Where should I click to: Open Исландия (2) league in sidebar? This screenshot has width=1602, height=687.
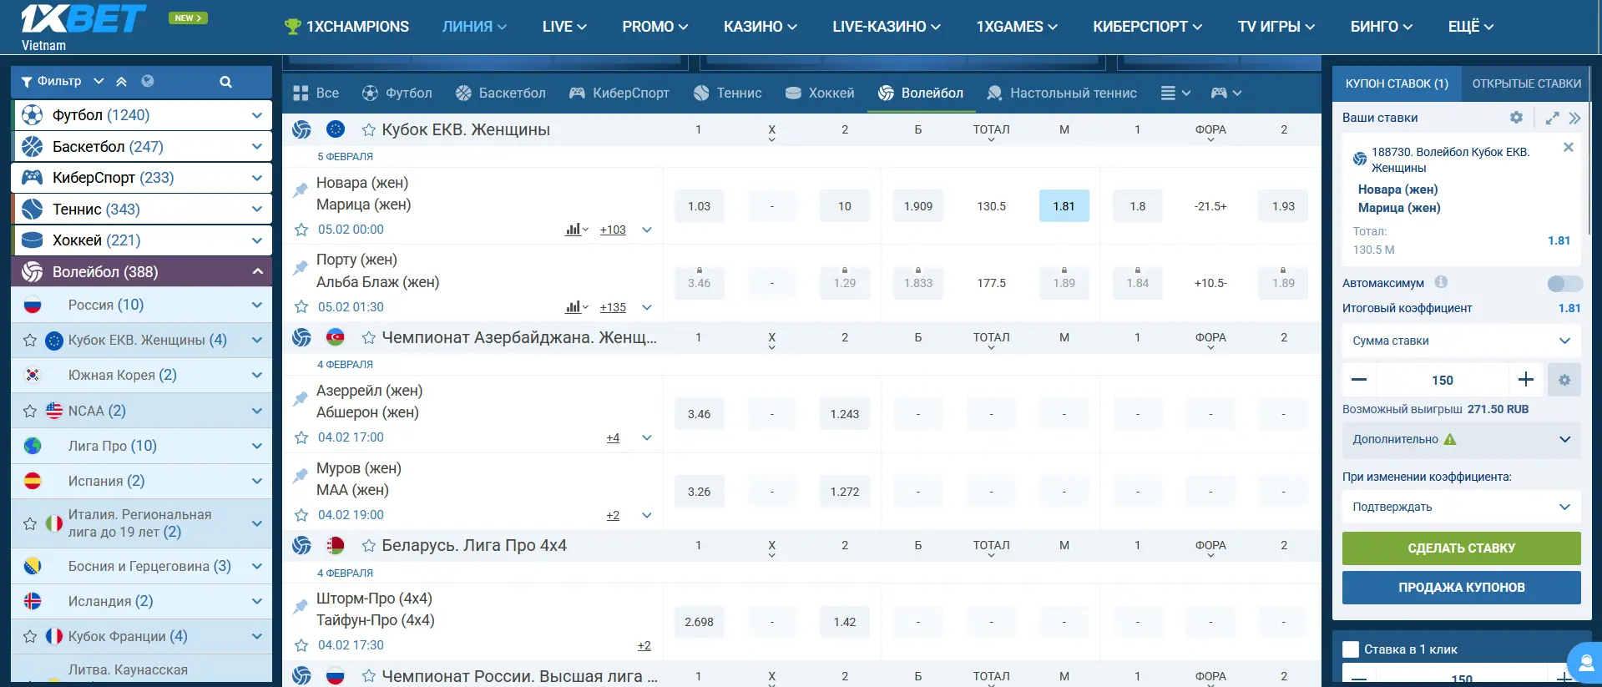click(x=142, y=601)
